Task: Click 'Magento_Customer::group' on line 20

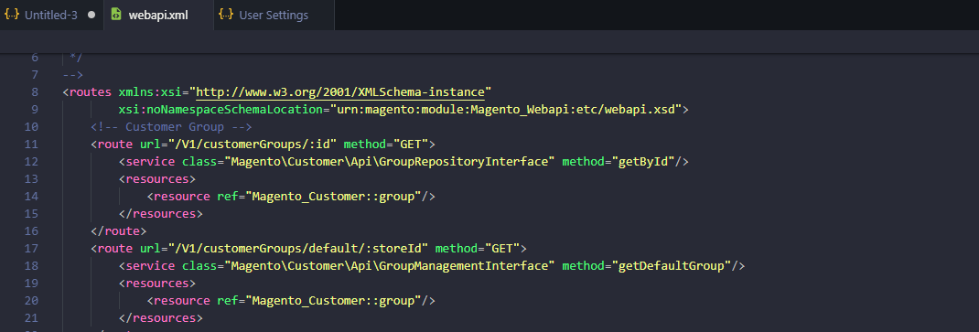Action: [333, 301]
